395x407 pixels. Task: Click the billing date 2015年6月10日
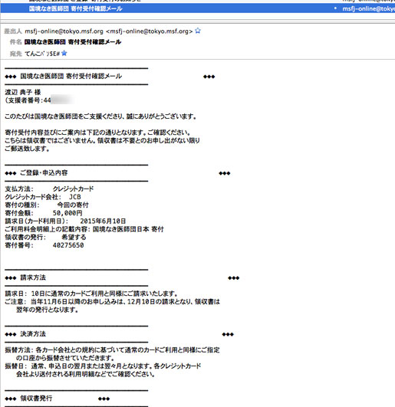pos(103,222)
